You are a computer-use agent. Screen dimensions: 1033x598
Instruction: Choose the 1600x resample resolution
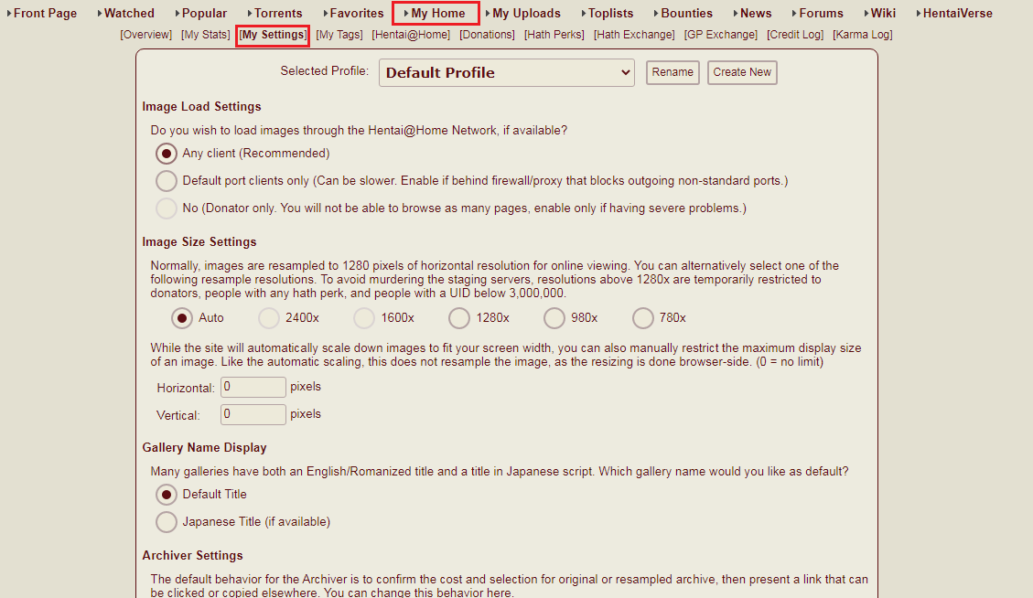[363, 318]
